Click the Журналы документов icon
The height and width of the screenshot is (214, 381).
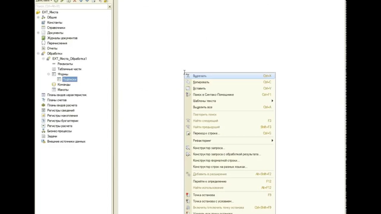point(43,38)
